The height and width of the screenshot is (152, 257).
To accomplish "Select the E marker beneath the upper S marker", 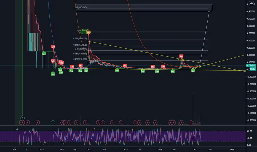I will pyautogui.click(x=22, y=123).
